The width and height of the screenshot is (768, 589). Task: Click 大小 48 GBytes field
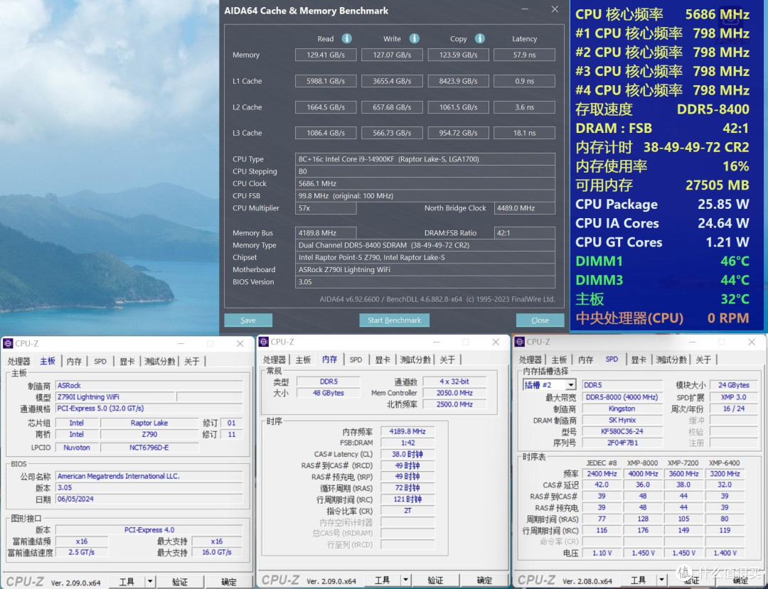tap(328, 393)
